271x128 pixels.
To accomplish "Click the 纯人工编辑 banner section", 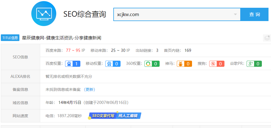I will tap(128, 116).
